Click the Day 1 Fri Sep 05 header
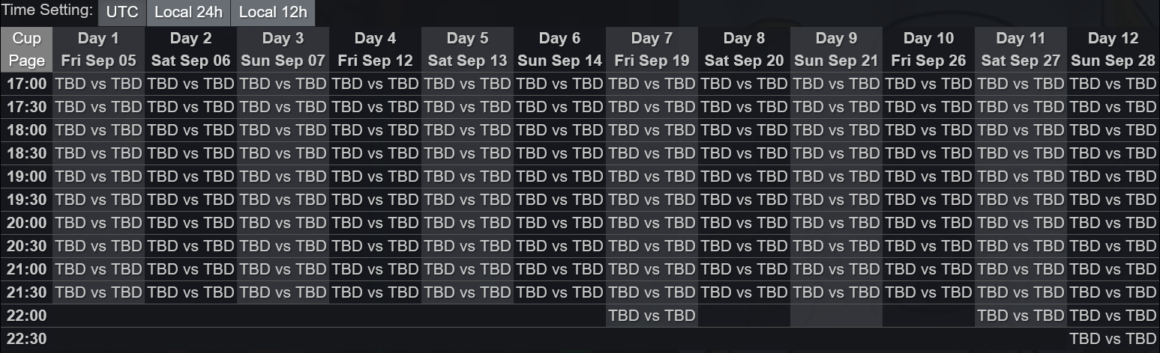Image resolution: width=1160 pixels, height=353 pixels. point(98,49)
